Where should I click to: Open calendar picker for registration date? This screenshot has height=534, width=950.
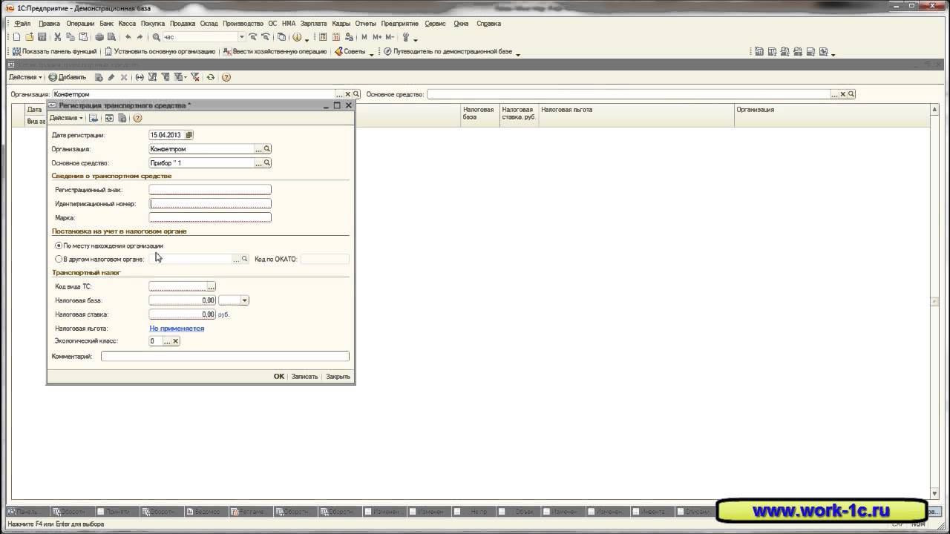(189, 135)
